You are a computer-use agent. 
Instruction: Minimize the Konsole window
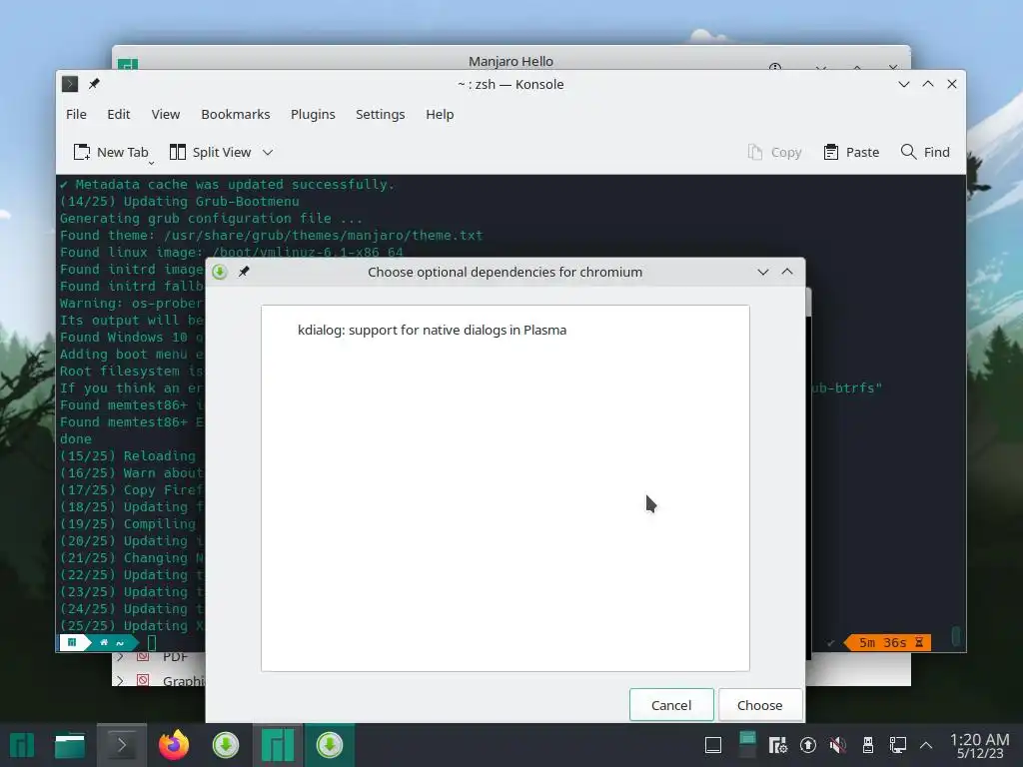pyautogui.click(x=903, y=84)
